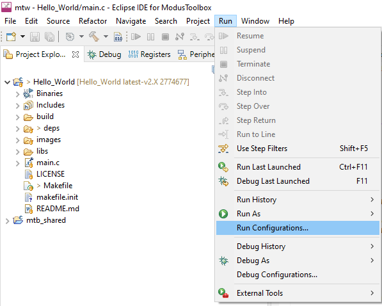The height and width of the screenshot is (306, 382).
Task: Select the README.md file
Action: pos(58,209)
